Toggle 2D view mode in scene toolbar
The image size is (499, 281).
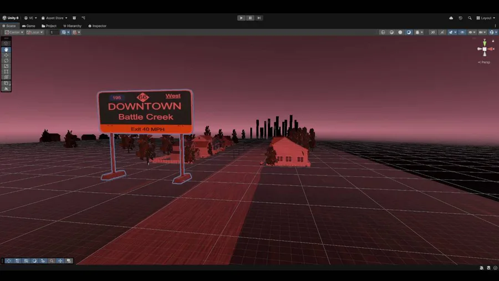point(433,32)
